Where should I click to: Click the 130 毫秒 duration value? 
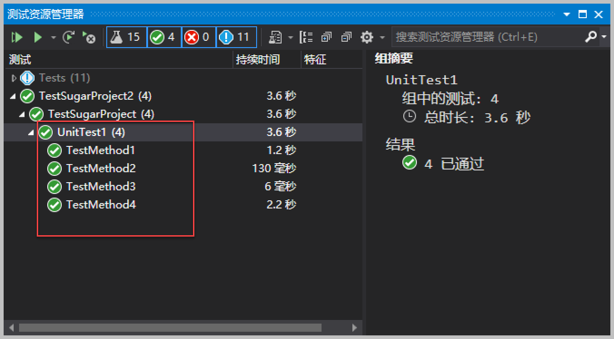click(274, 168)
